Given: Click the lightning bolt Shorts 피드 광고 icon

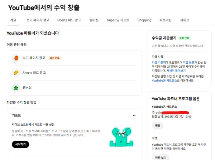Looking at the screenshot, I should coord(16,73).
